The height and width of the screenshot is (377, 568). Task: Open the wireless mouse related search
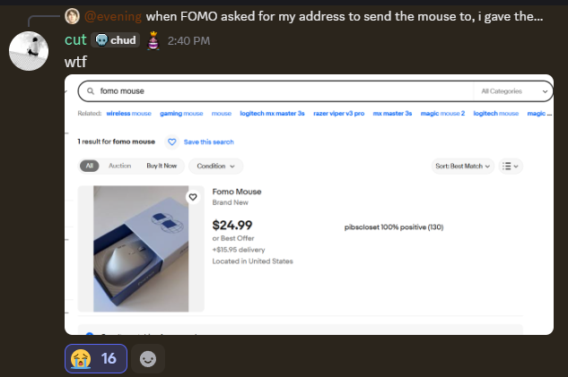129,114
